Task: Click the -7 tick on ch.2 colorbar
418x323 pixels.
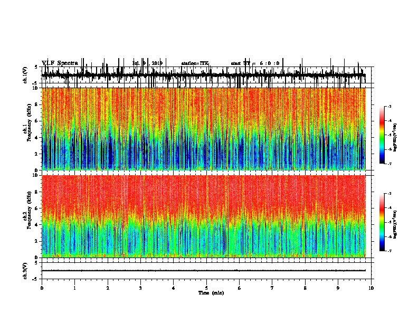Action: pos(389,251)
